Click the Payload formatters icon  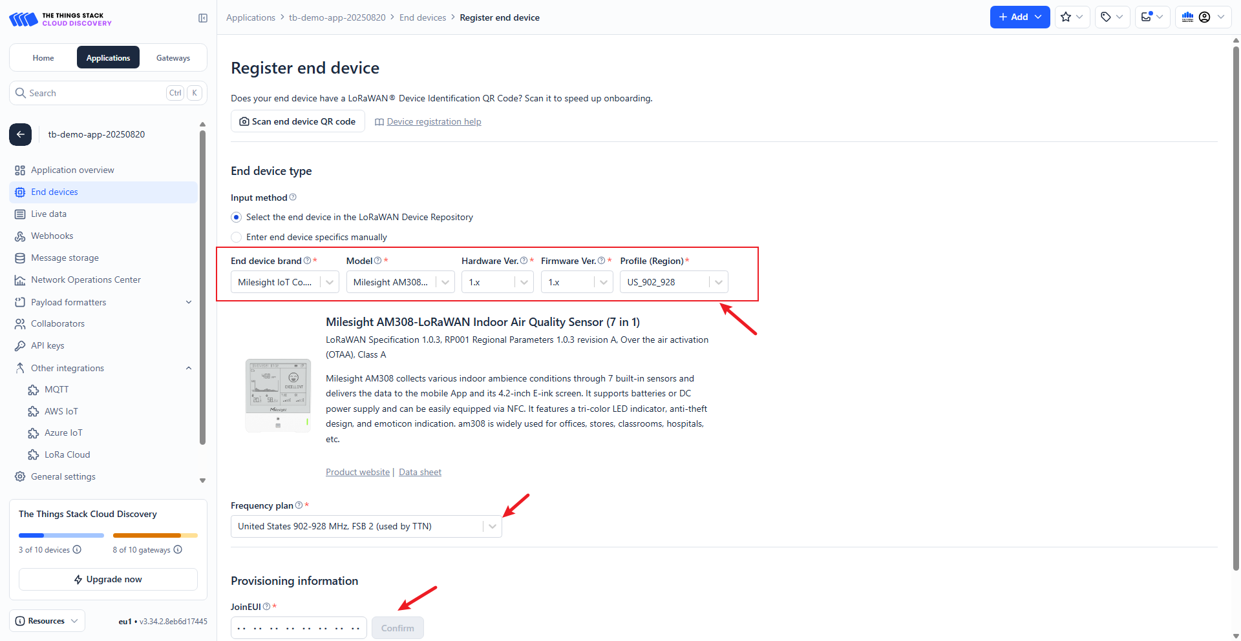click(x=20, y=302)
